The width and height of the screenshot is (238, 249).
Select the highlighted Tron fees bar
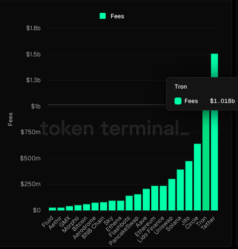click(x=206, y=160)
